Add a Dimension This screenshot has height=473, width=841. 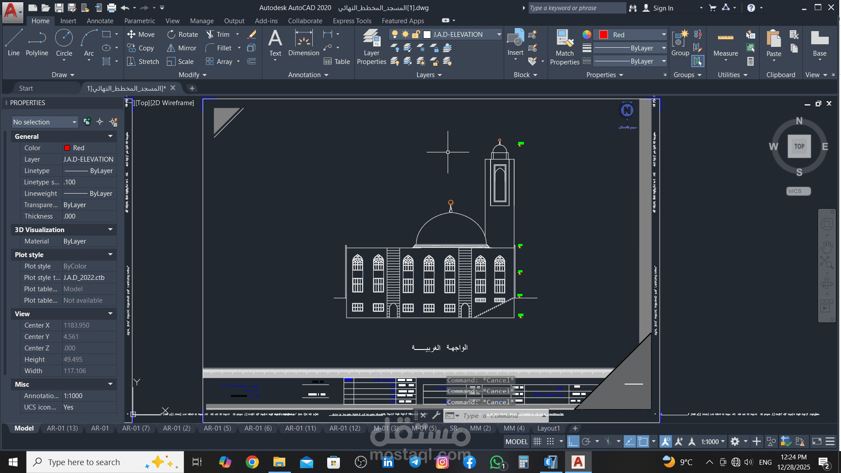tap(304, 43)
